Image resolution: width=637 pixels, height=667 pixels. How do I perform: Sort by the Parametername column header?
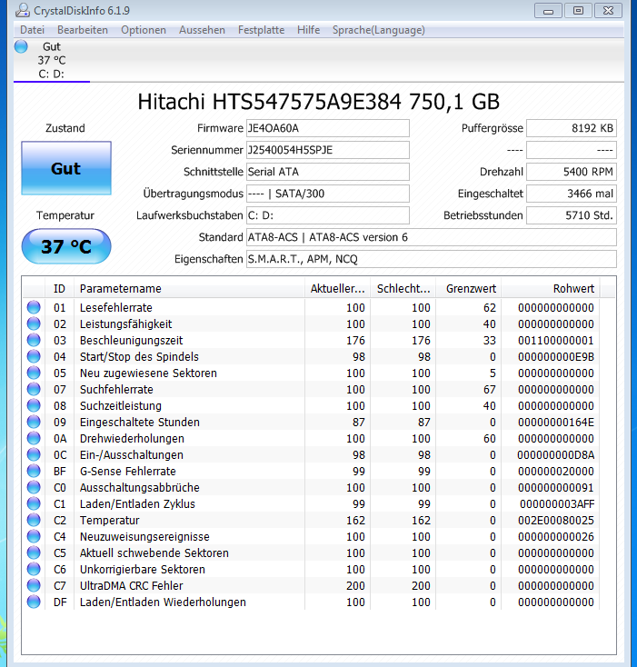(x=189, y=288)
